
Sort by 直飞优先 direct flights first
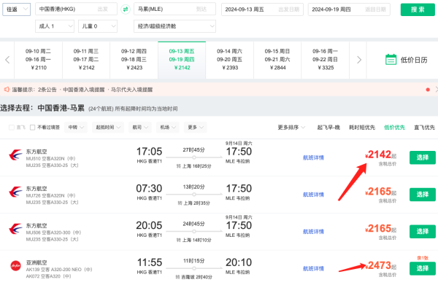[x=424, y=128]
